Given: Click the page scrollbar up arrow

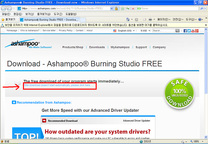Looking at the screenshot, I should tap(206, 29).
